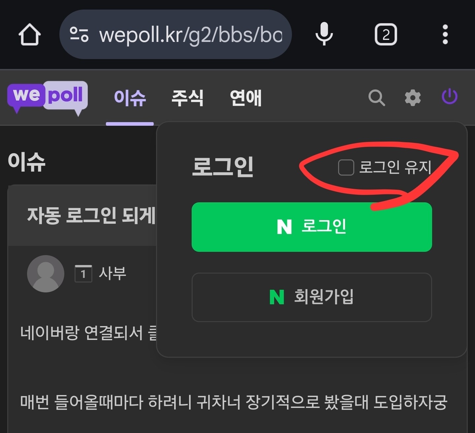The width and height of the screenshot is (475, 433).
Task: Open the post title 자동 로그인 되게
Action: [x=91, y=216]
